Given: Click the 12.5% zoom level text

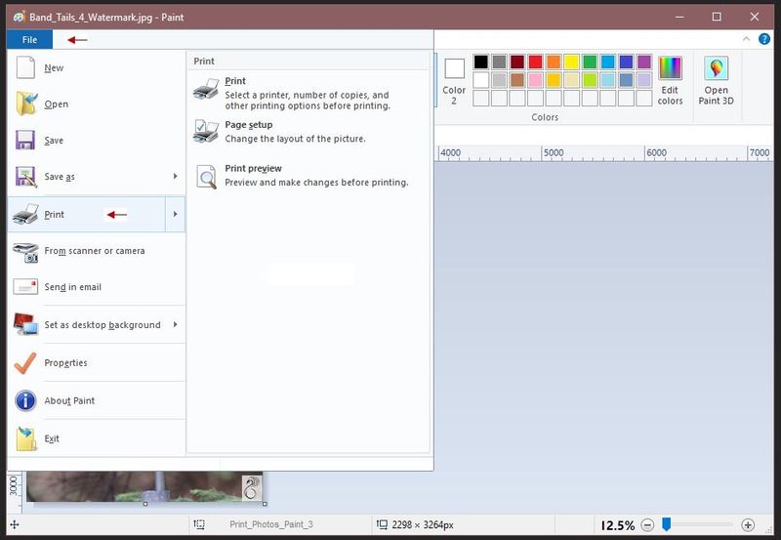Looking at the screenshot, I should click(618, 525).
